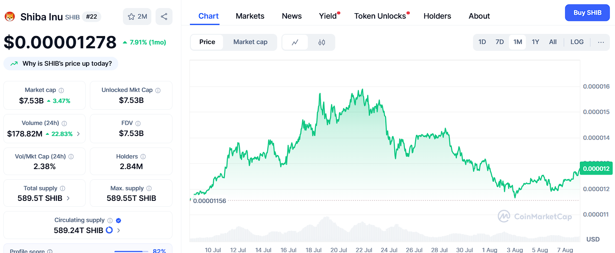Set chart range to All
Screen dimensions: 615x253
[553, 42]
